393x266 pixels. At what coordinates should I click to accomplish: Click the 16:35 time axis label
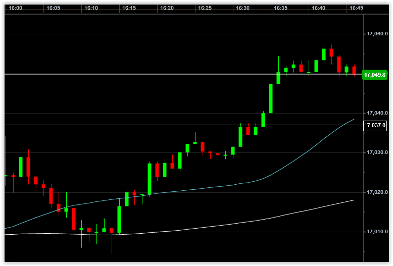280,8
